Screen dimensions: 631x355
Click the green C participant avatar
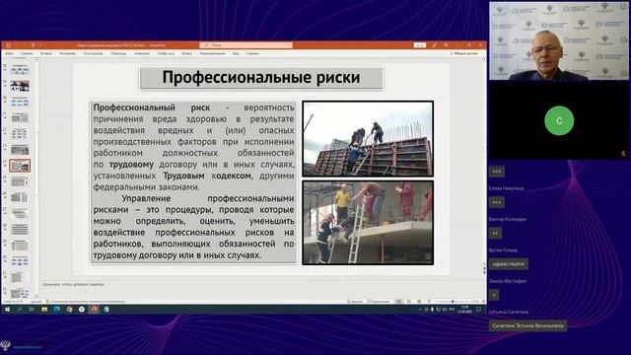pos(559,120)
